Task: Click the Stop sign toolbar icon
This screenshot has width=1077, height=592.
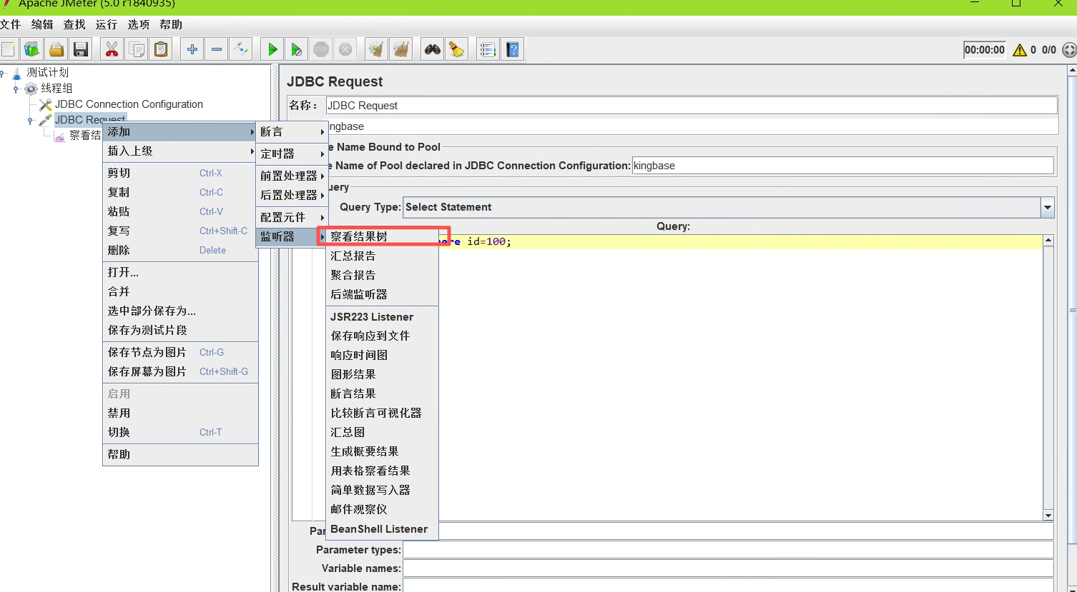Action: point(321,49)
